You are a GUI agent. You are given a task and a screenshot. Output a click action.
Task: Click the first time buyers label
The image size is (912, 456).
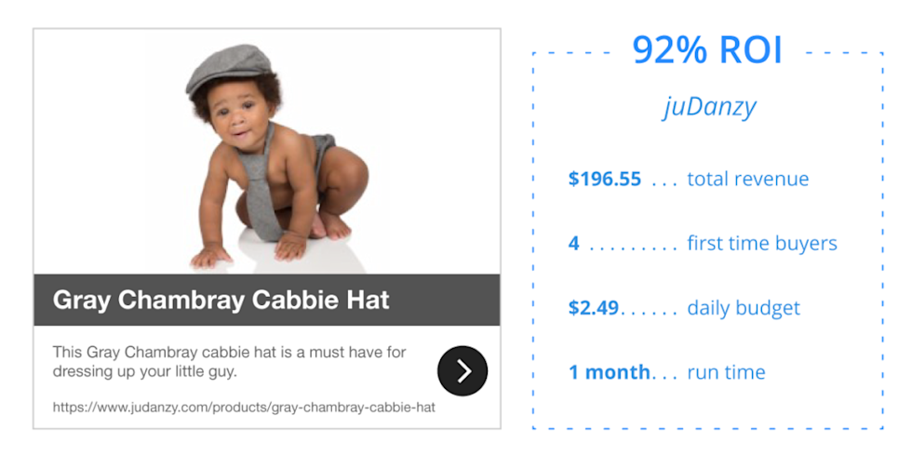pyautogui.click(x=762, y=244)
